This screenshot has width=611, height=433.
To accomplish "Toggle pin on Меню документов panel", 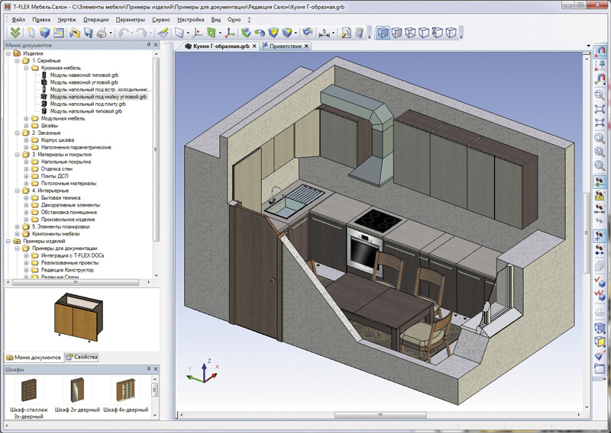I will tap(148, 45).
